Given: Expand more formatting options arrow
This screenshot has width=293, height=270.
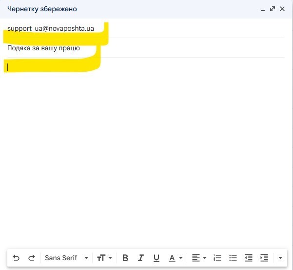Looking at the screenshot, I should 280,258.
